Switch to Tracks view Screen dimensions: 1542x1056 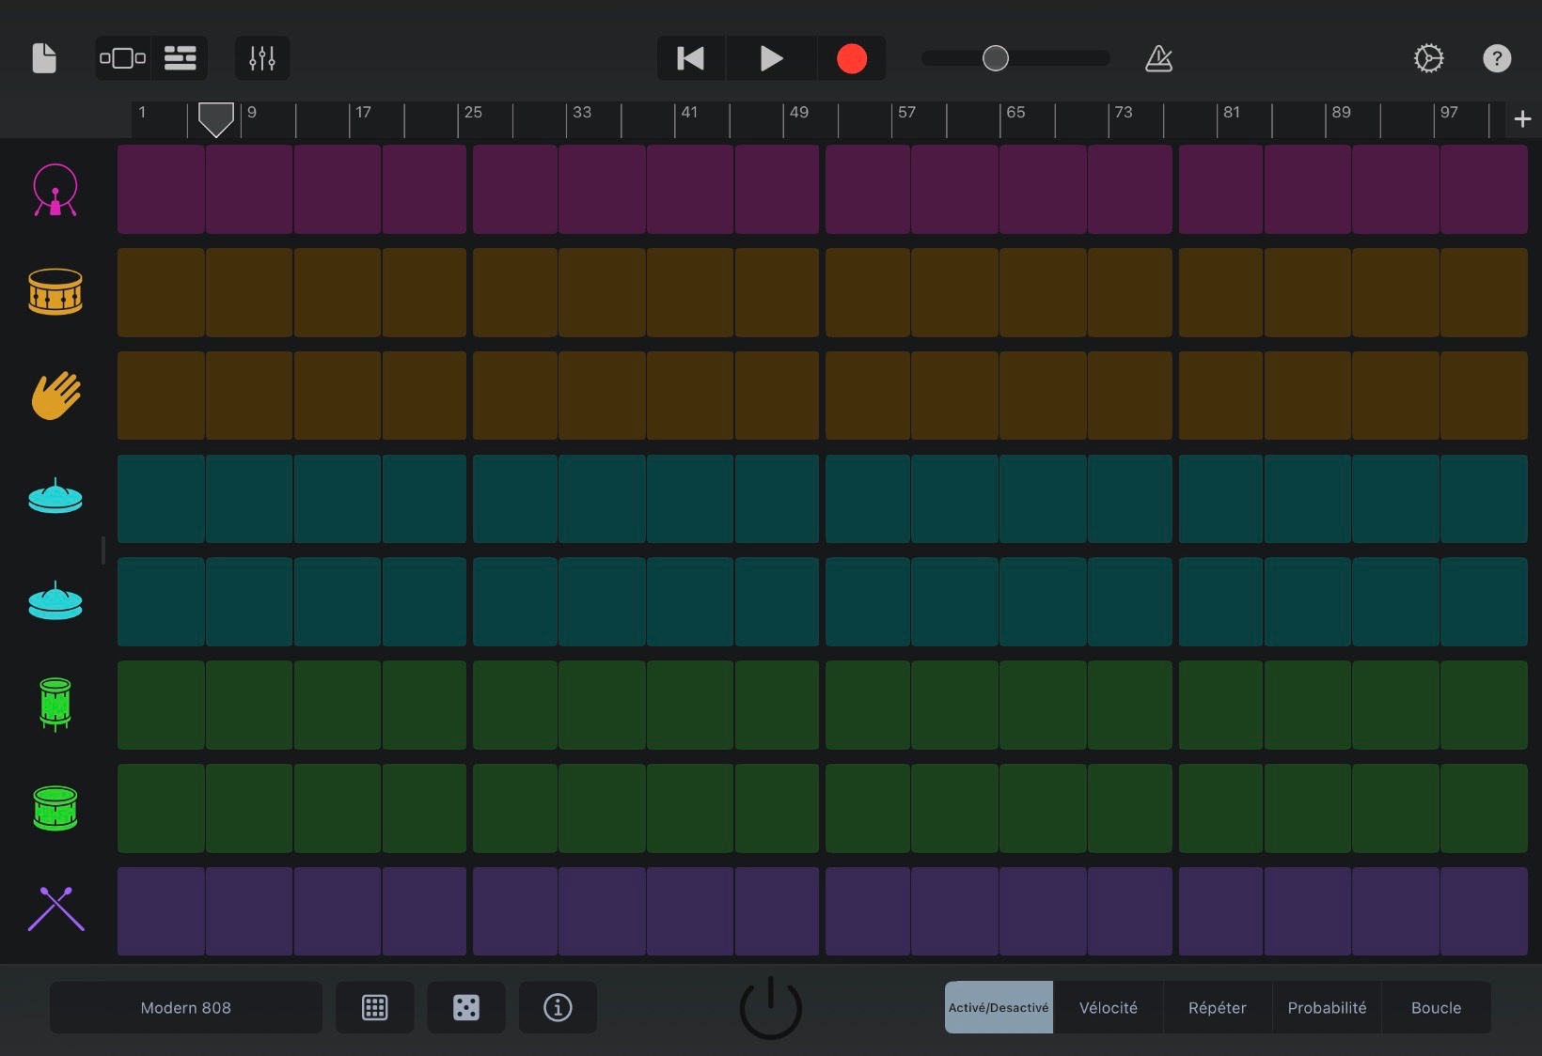pyautogui.click(x=180, y=58)
